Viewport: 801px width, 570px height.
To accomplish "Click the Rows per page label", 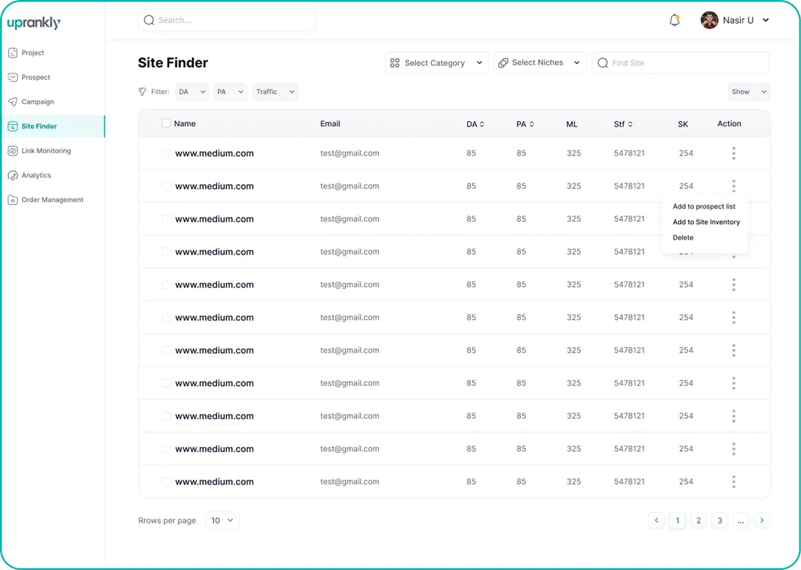I will [167, 520].
